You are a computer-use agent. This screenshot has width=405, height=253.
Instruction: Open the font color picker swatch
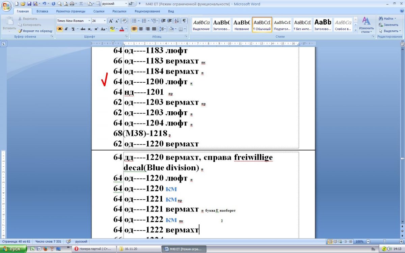(x=122, y=29)
